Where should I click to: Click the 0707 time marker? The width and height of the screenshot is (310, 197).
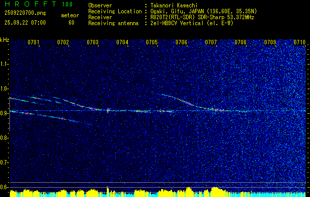(x=211, y=42)
